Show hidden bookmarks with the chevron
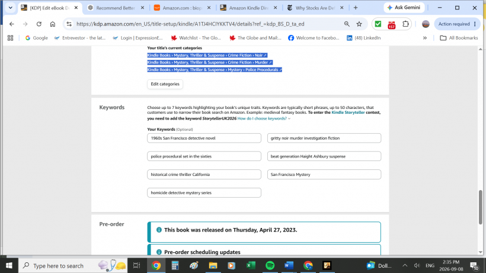This screenshot has width=486, height=273. [424, 38]
